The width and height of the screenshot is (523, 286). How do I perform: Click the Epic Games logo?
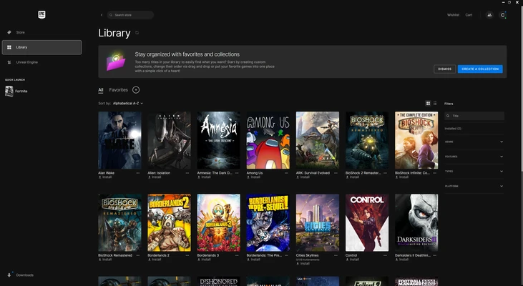click(x=41, y=15)
